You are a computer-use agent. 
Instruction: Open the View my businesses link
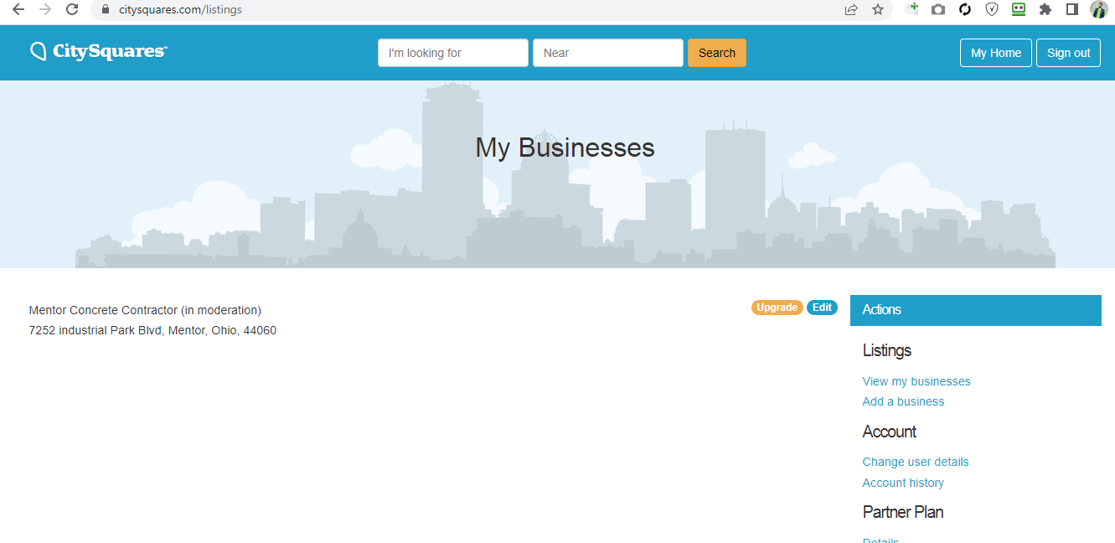916,381
